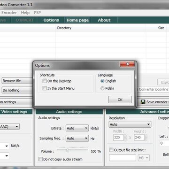This screenshot has width=169, height=169.
Task: Click the output path text field
Action: pyautogui.click(x=153, y=89)
